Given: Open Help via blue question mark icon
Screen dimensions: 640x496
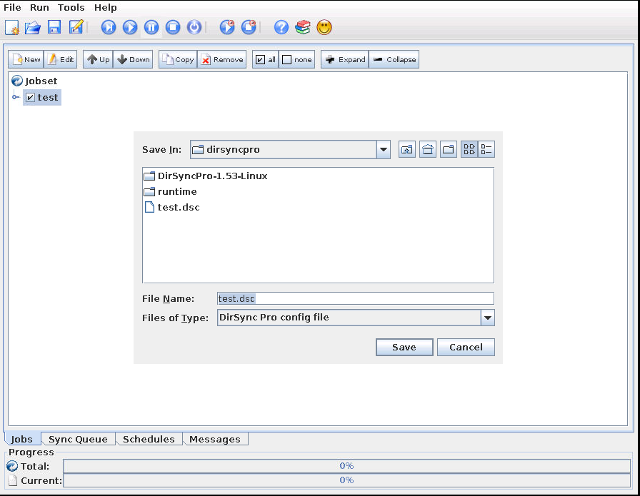Looking at the screenshot, I should point(281,27).
